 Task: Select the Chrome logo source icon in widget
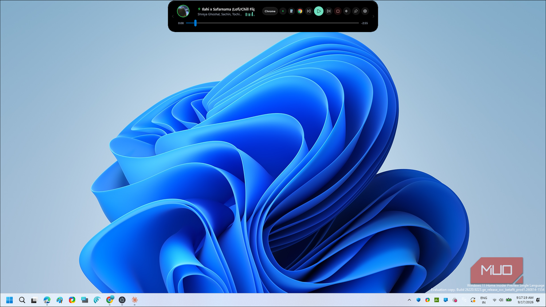click(x=300, y=11)
